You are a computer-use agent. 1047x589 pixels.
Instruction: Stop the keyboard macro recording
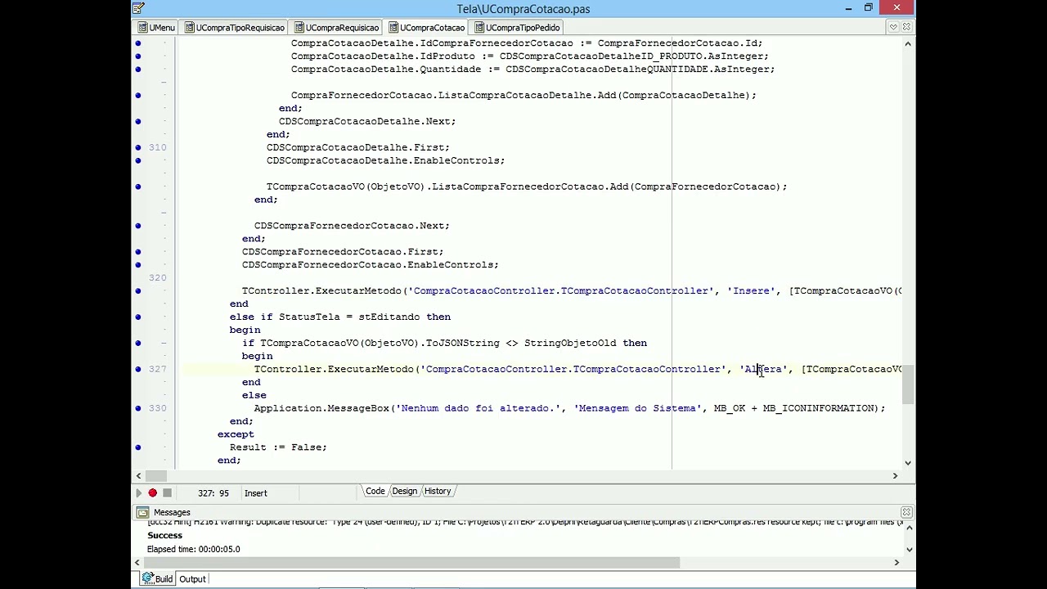(167, 493)
